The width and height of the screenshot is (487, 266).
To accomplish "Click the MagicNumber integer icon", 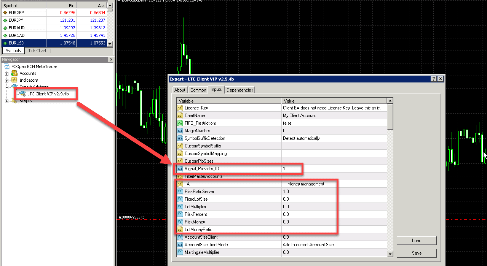I will [x=180, y=131].
